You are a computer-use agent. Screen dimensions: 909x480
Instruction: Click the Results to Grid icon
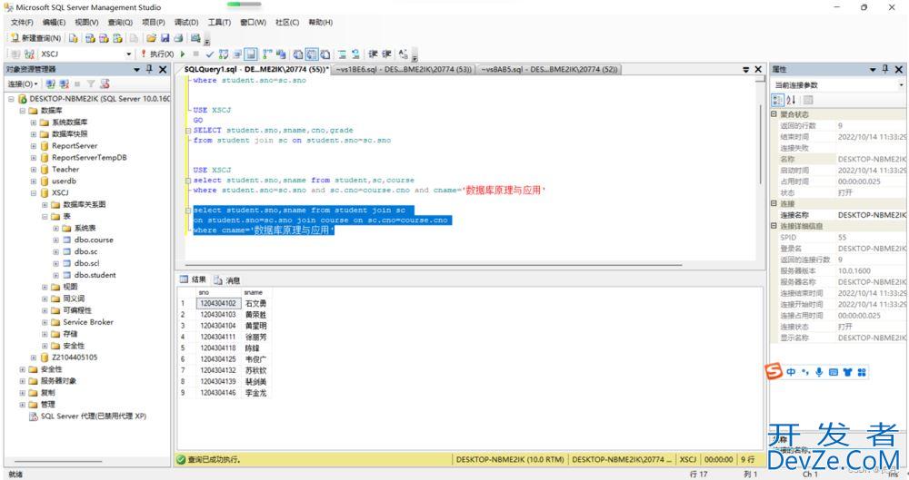[x=312, y=54]
